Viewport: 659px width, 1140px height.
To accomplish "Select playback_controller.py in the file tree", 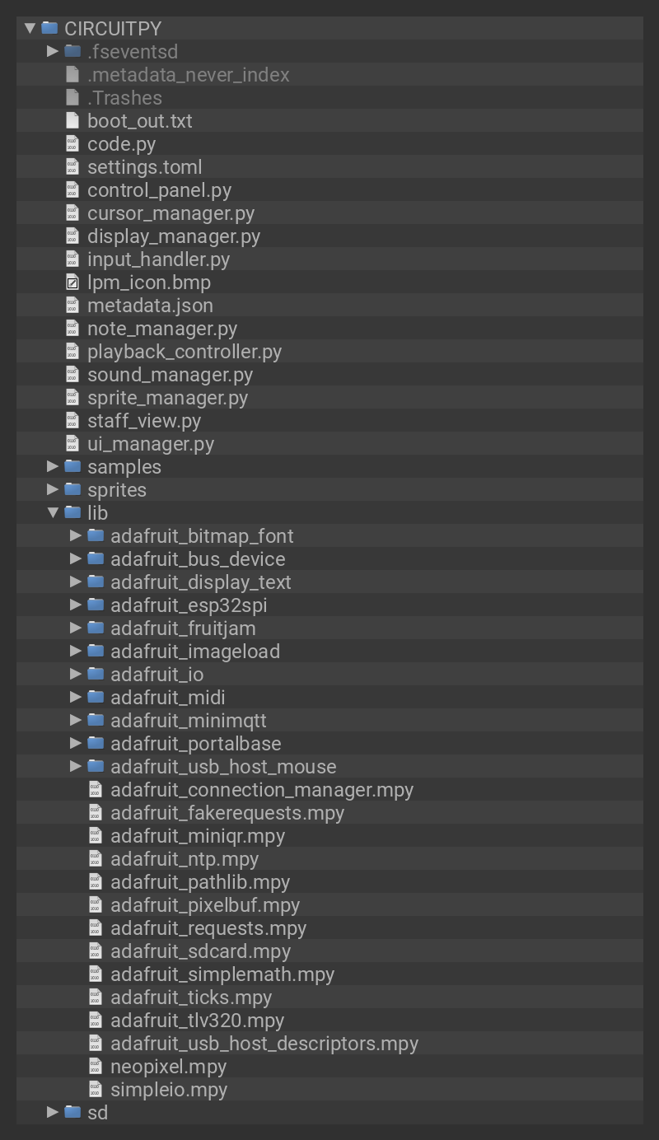I will point(185,352).
